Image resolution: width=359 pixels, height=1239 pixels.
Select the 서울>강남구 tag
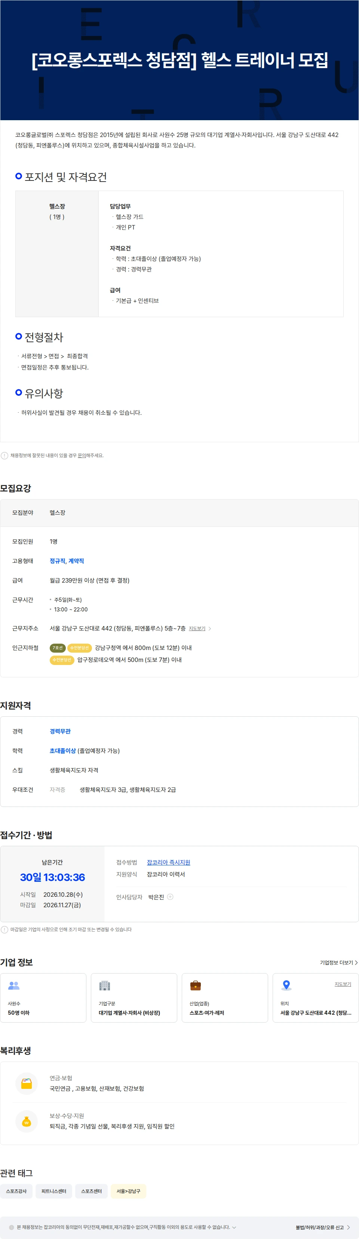(x=128, y=1191)
